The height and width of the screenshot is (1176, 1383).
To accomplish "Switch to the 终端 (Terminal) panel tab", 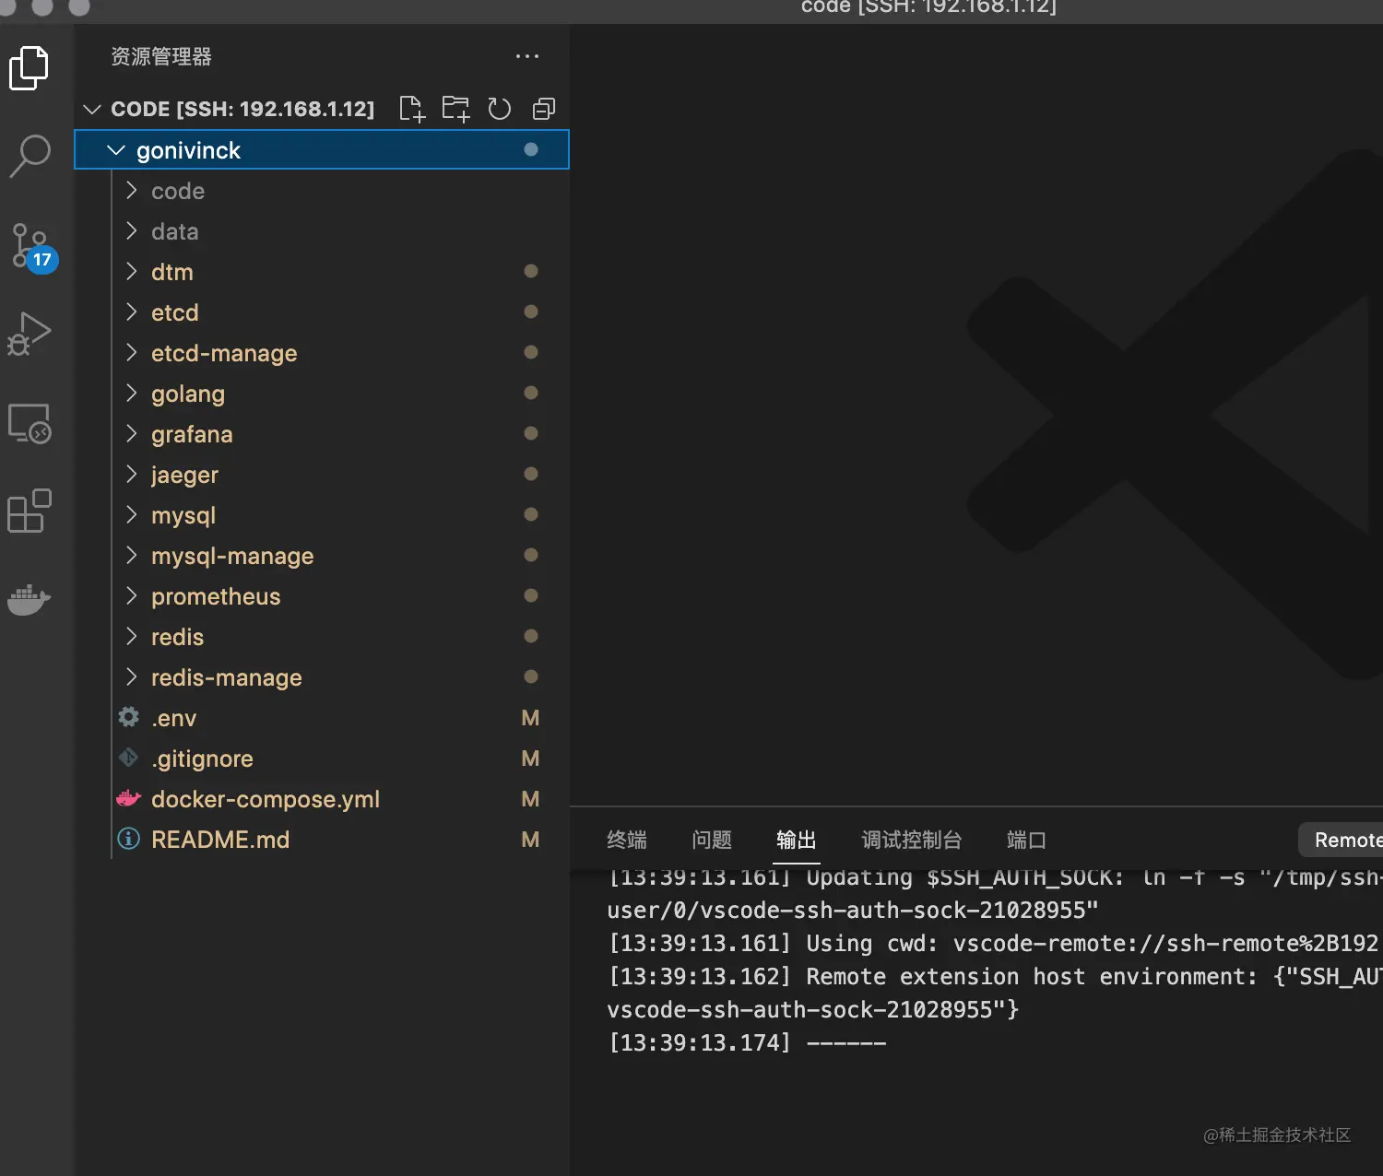I will pos(627,840).
